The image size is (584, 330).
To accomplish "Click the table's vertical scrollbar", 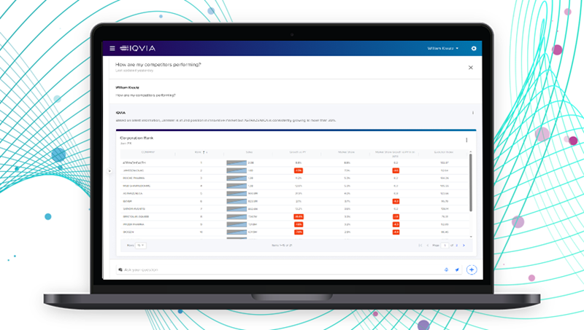I will 471,182.
